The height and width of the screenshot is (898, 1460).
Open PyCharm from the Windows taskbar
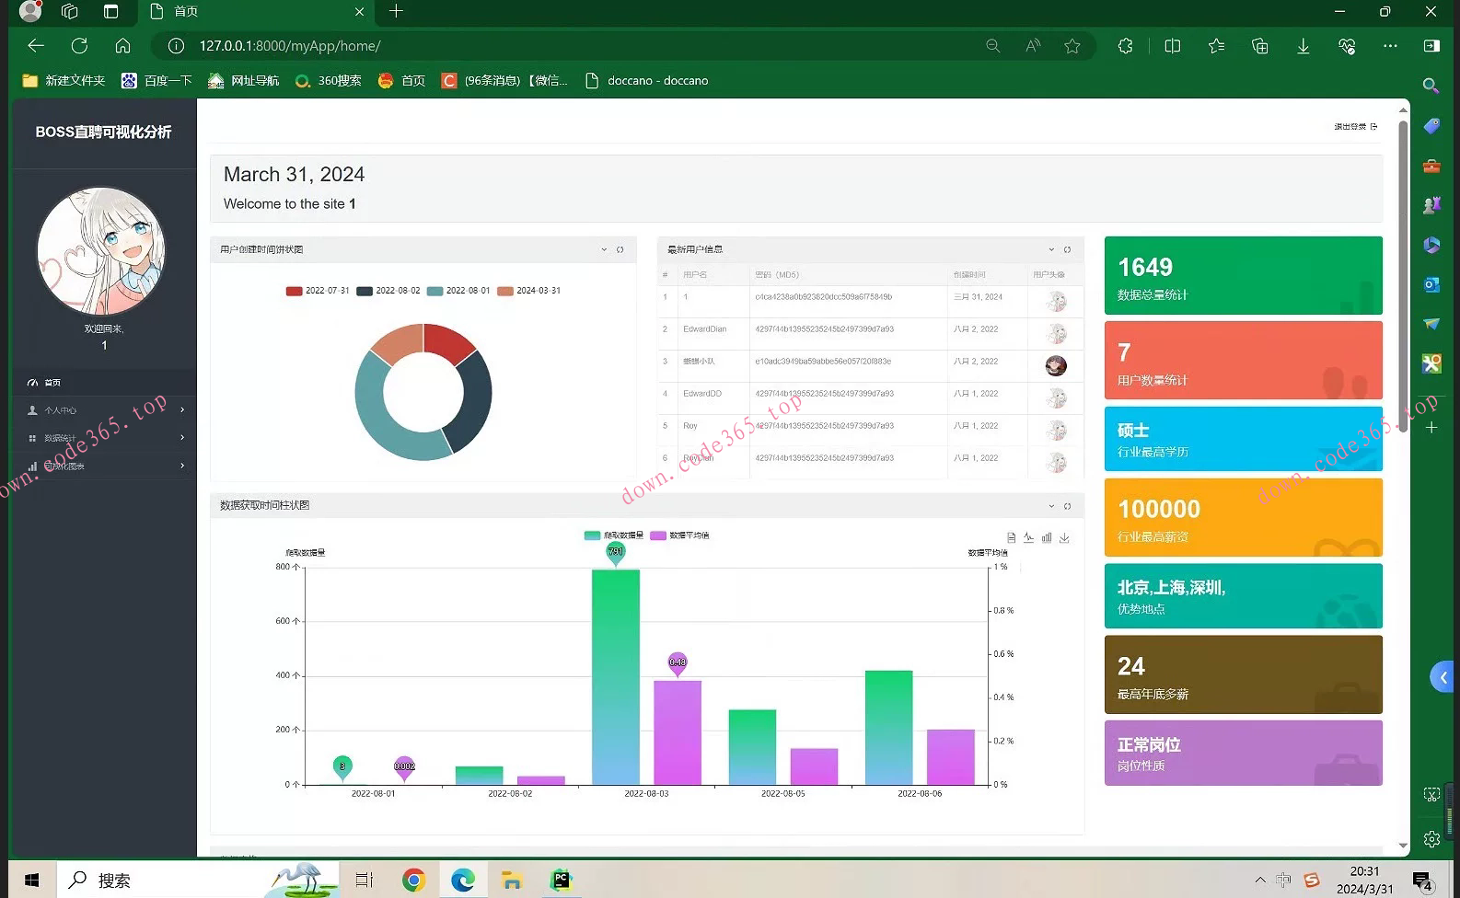561,881
